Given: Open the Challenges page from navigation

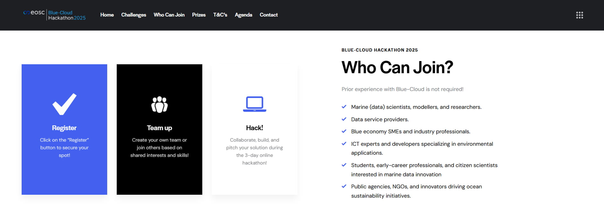Looking at the screenshot, I should coord(134,15).
